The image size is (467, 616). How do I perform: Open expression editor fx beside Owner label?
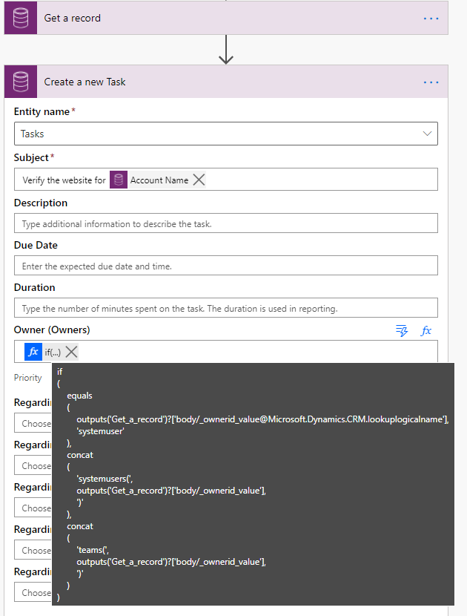point(425,330)
